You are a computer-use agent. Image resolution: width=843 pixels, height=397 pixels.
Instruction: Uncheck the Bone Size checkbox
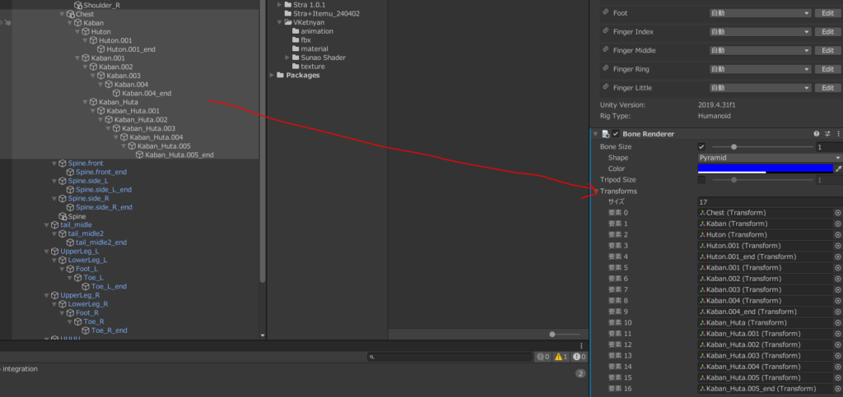pyautogui.click(x=701, y=146)
